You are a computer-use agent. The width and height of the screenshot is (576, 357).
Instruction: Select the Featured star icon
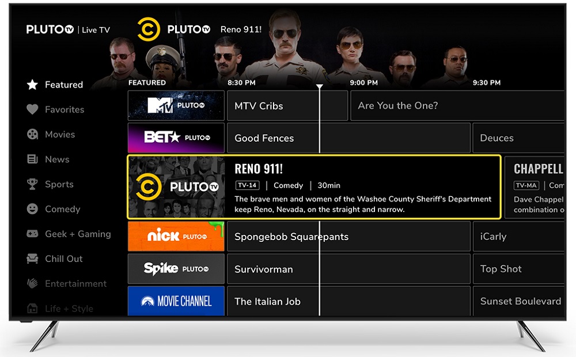(33, 85)
